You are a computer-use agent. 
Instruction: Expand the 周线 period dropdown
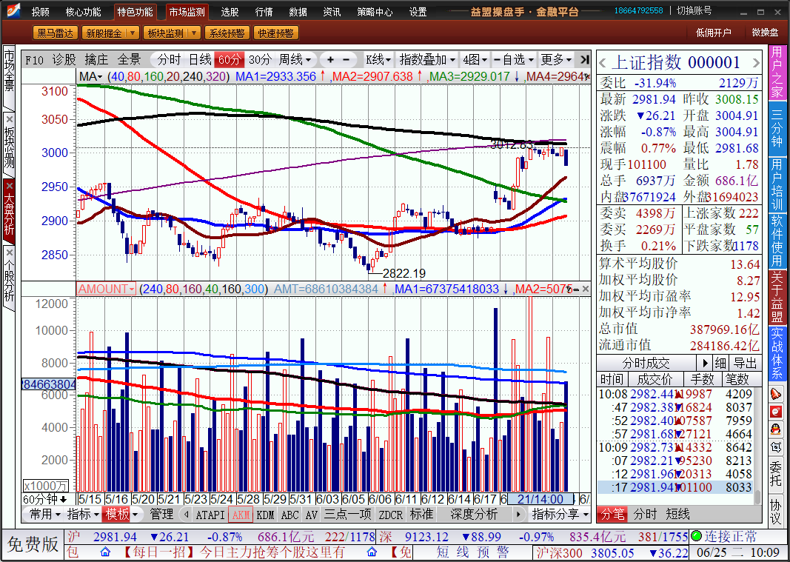[308, 60]
